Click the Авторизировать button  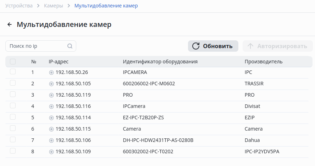(277, 46)
